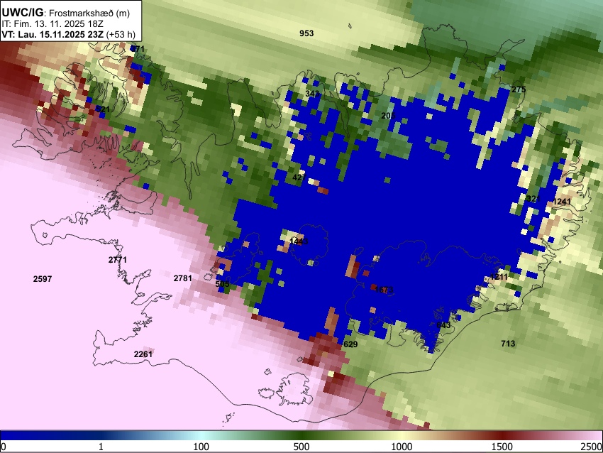The width and height of the screenshot is (603, 453).
Task: Click the freezing-level color scale bar
Action: pyautogui.click(x=301, y=435)
